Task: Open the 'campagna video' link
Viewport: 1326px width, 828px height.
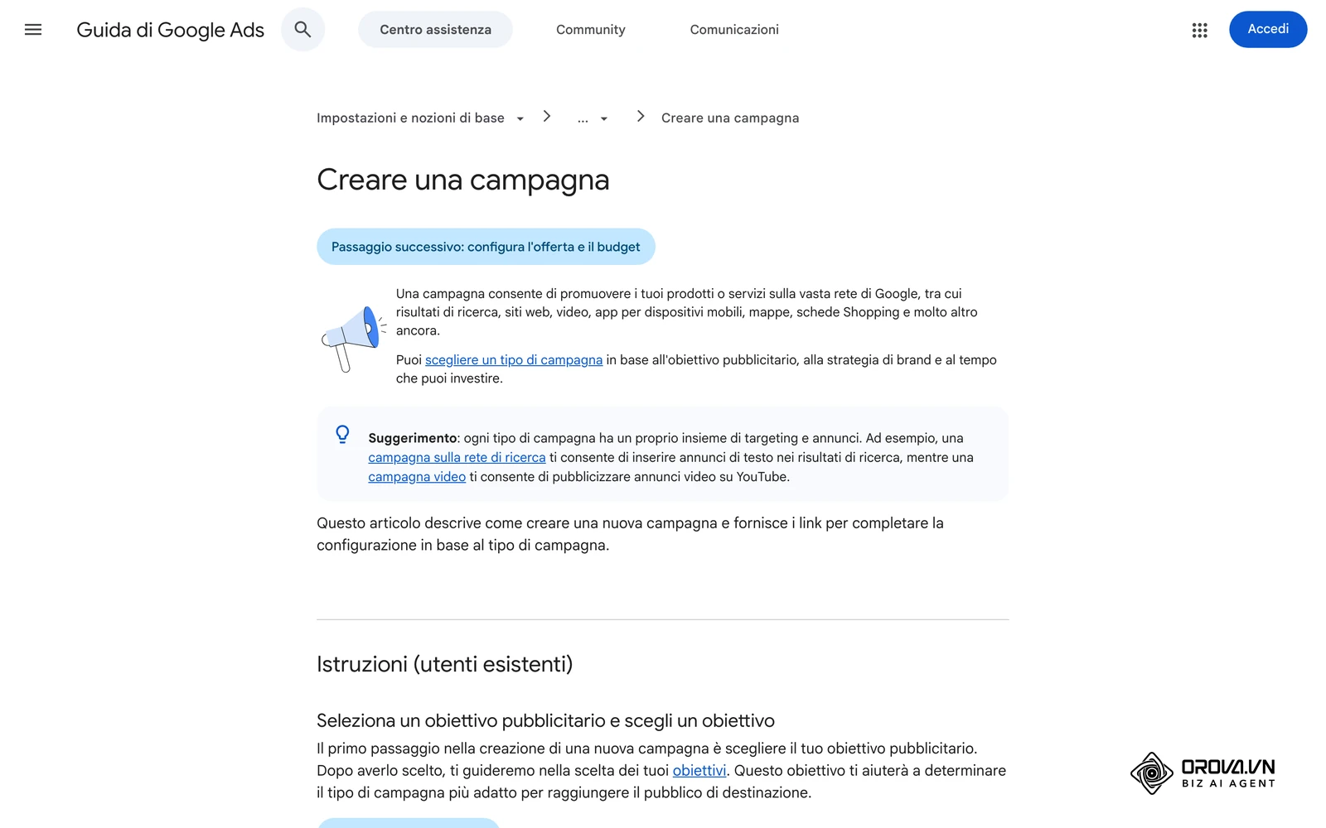Action: (x=417, y=477)
